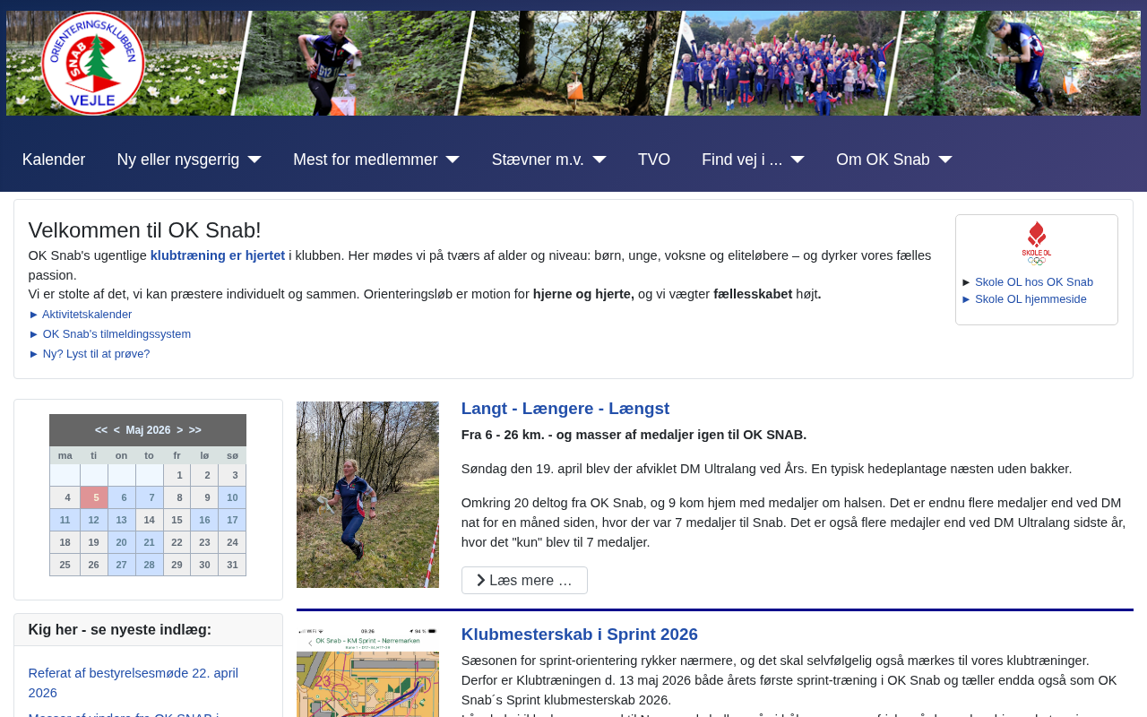Image resolution: width=1147 pixels, height=717 pixels.
Task: Click the Skole OL logo icon
Action: click(1037, 243)
